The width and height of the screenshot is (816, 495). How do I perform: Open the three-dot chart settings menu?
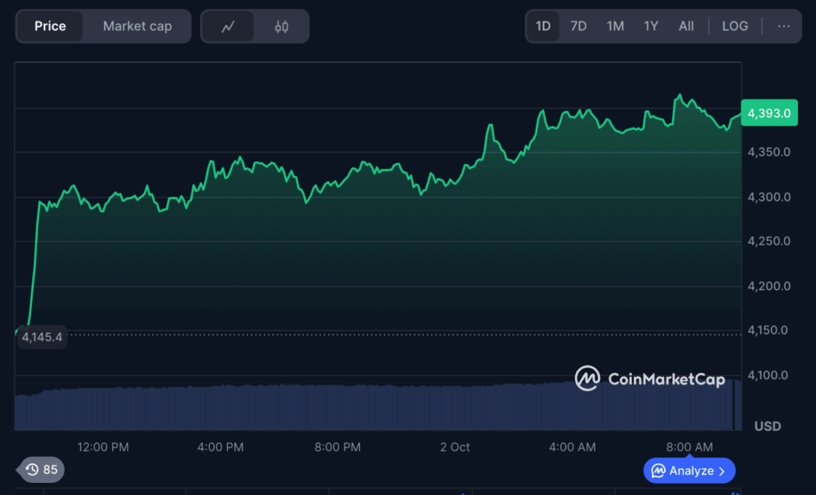[x=783, y=26]
